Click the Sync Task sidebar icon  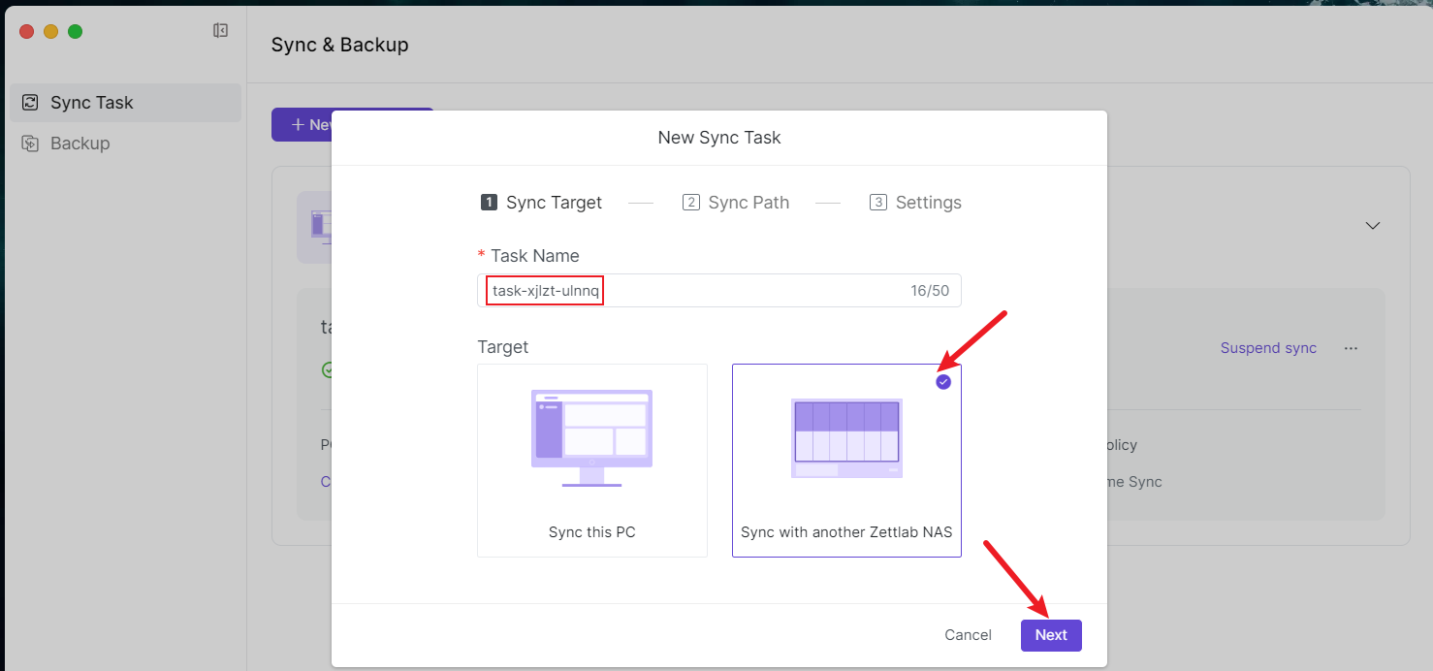(30, 103)
